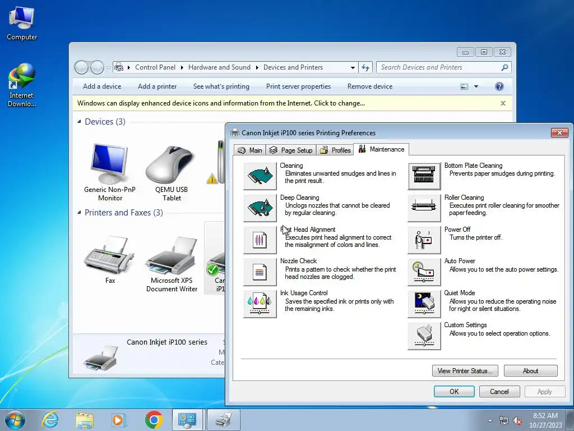Image resolution: width=574 pixels, height=431 pixels.
Task: Run the Cleaning maintenance icon
Action: point(260,176)
